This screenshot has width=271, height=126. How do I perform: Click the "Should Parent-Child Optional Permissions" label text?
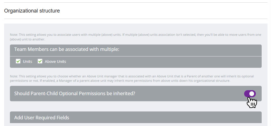point(74,94)
